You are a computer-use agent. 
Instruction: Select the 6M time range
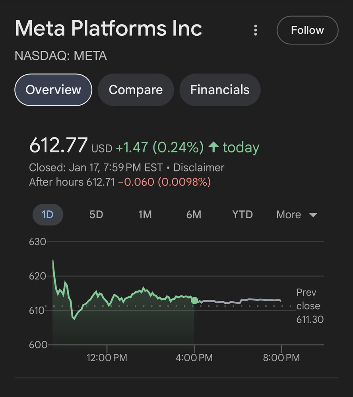click(194, 215)
